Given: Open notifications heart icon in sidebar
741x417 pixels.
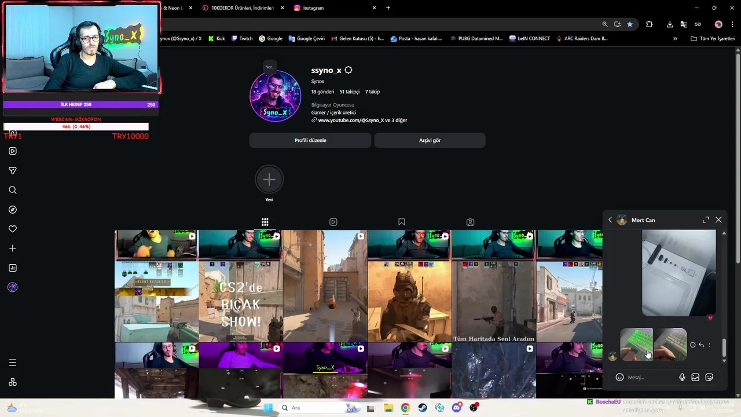Looking at the screenshot, I should point(13,229).
